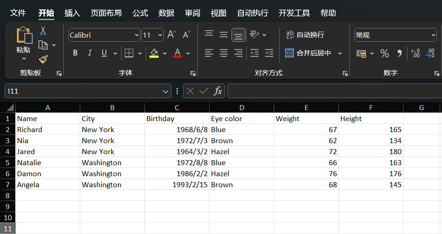
Task: Toggle bottom align button
Action: [x=238, y=35]
